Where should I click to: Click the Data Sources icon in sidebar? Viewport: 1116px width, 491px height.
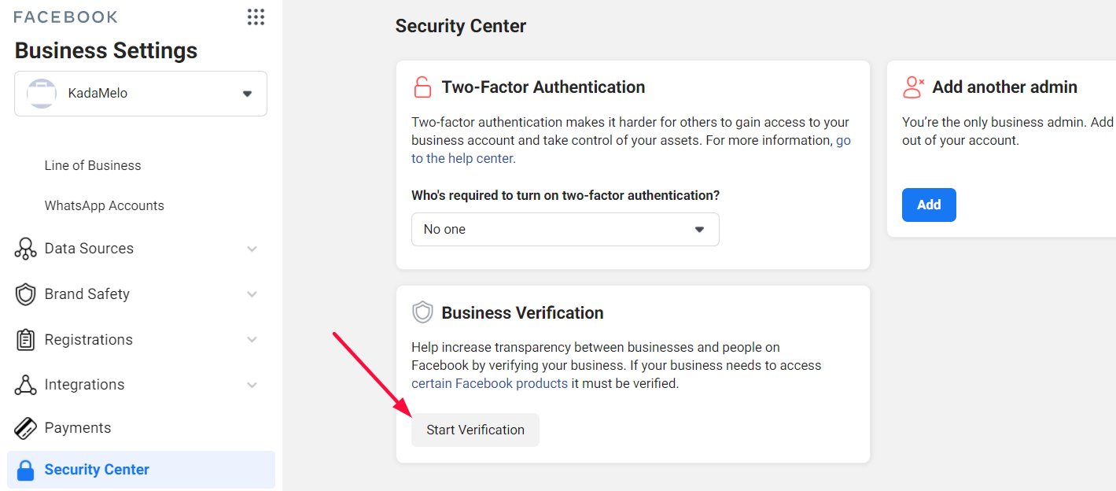tap(26, 249)
